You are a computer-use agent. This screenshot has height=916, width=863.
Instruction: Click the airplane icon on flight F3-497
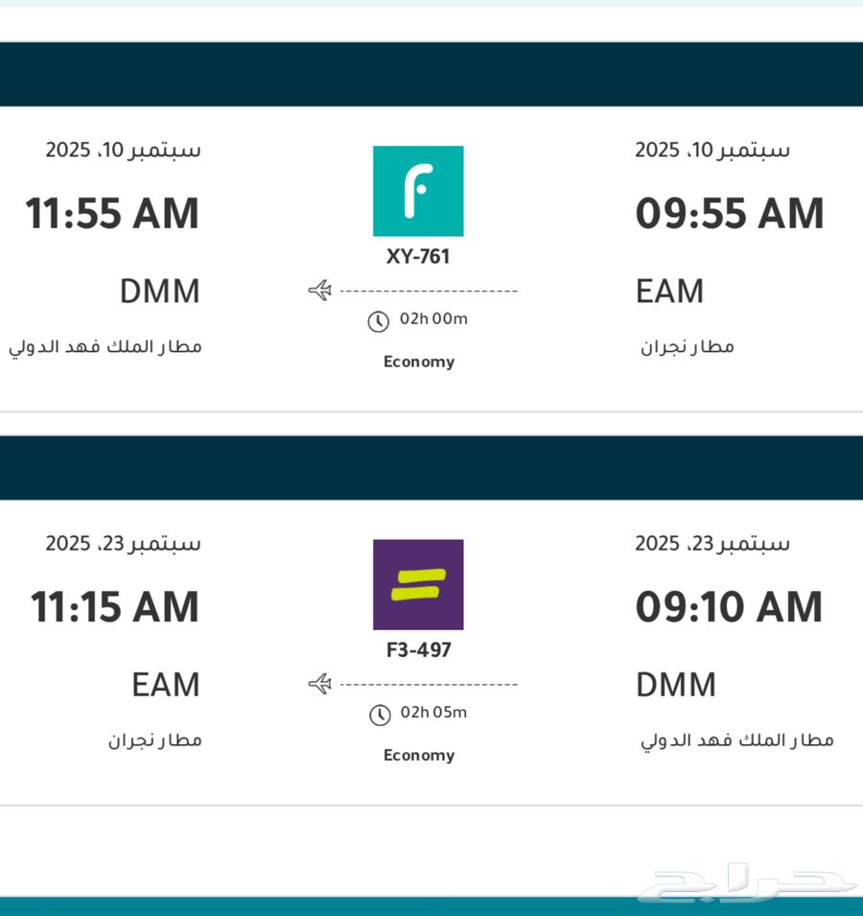pyautogui.click(x=319, y=683)
